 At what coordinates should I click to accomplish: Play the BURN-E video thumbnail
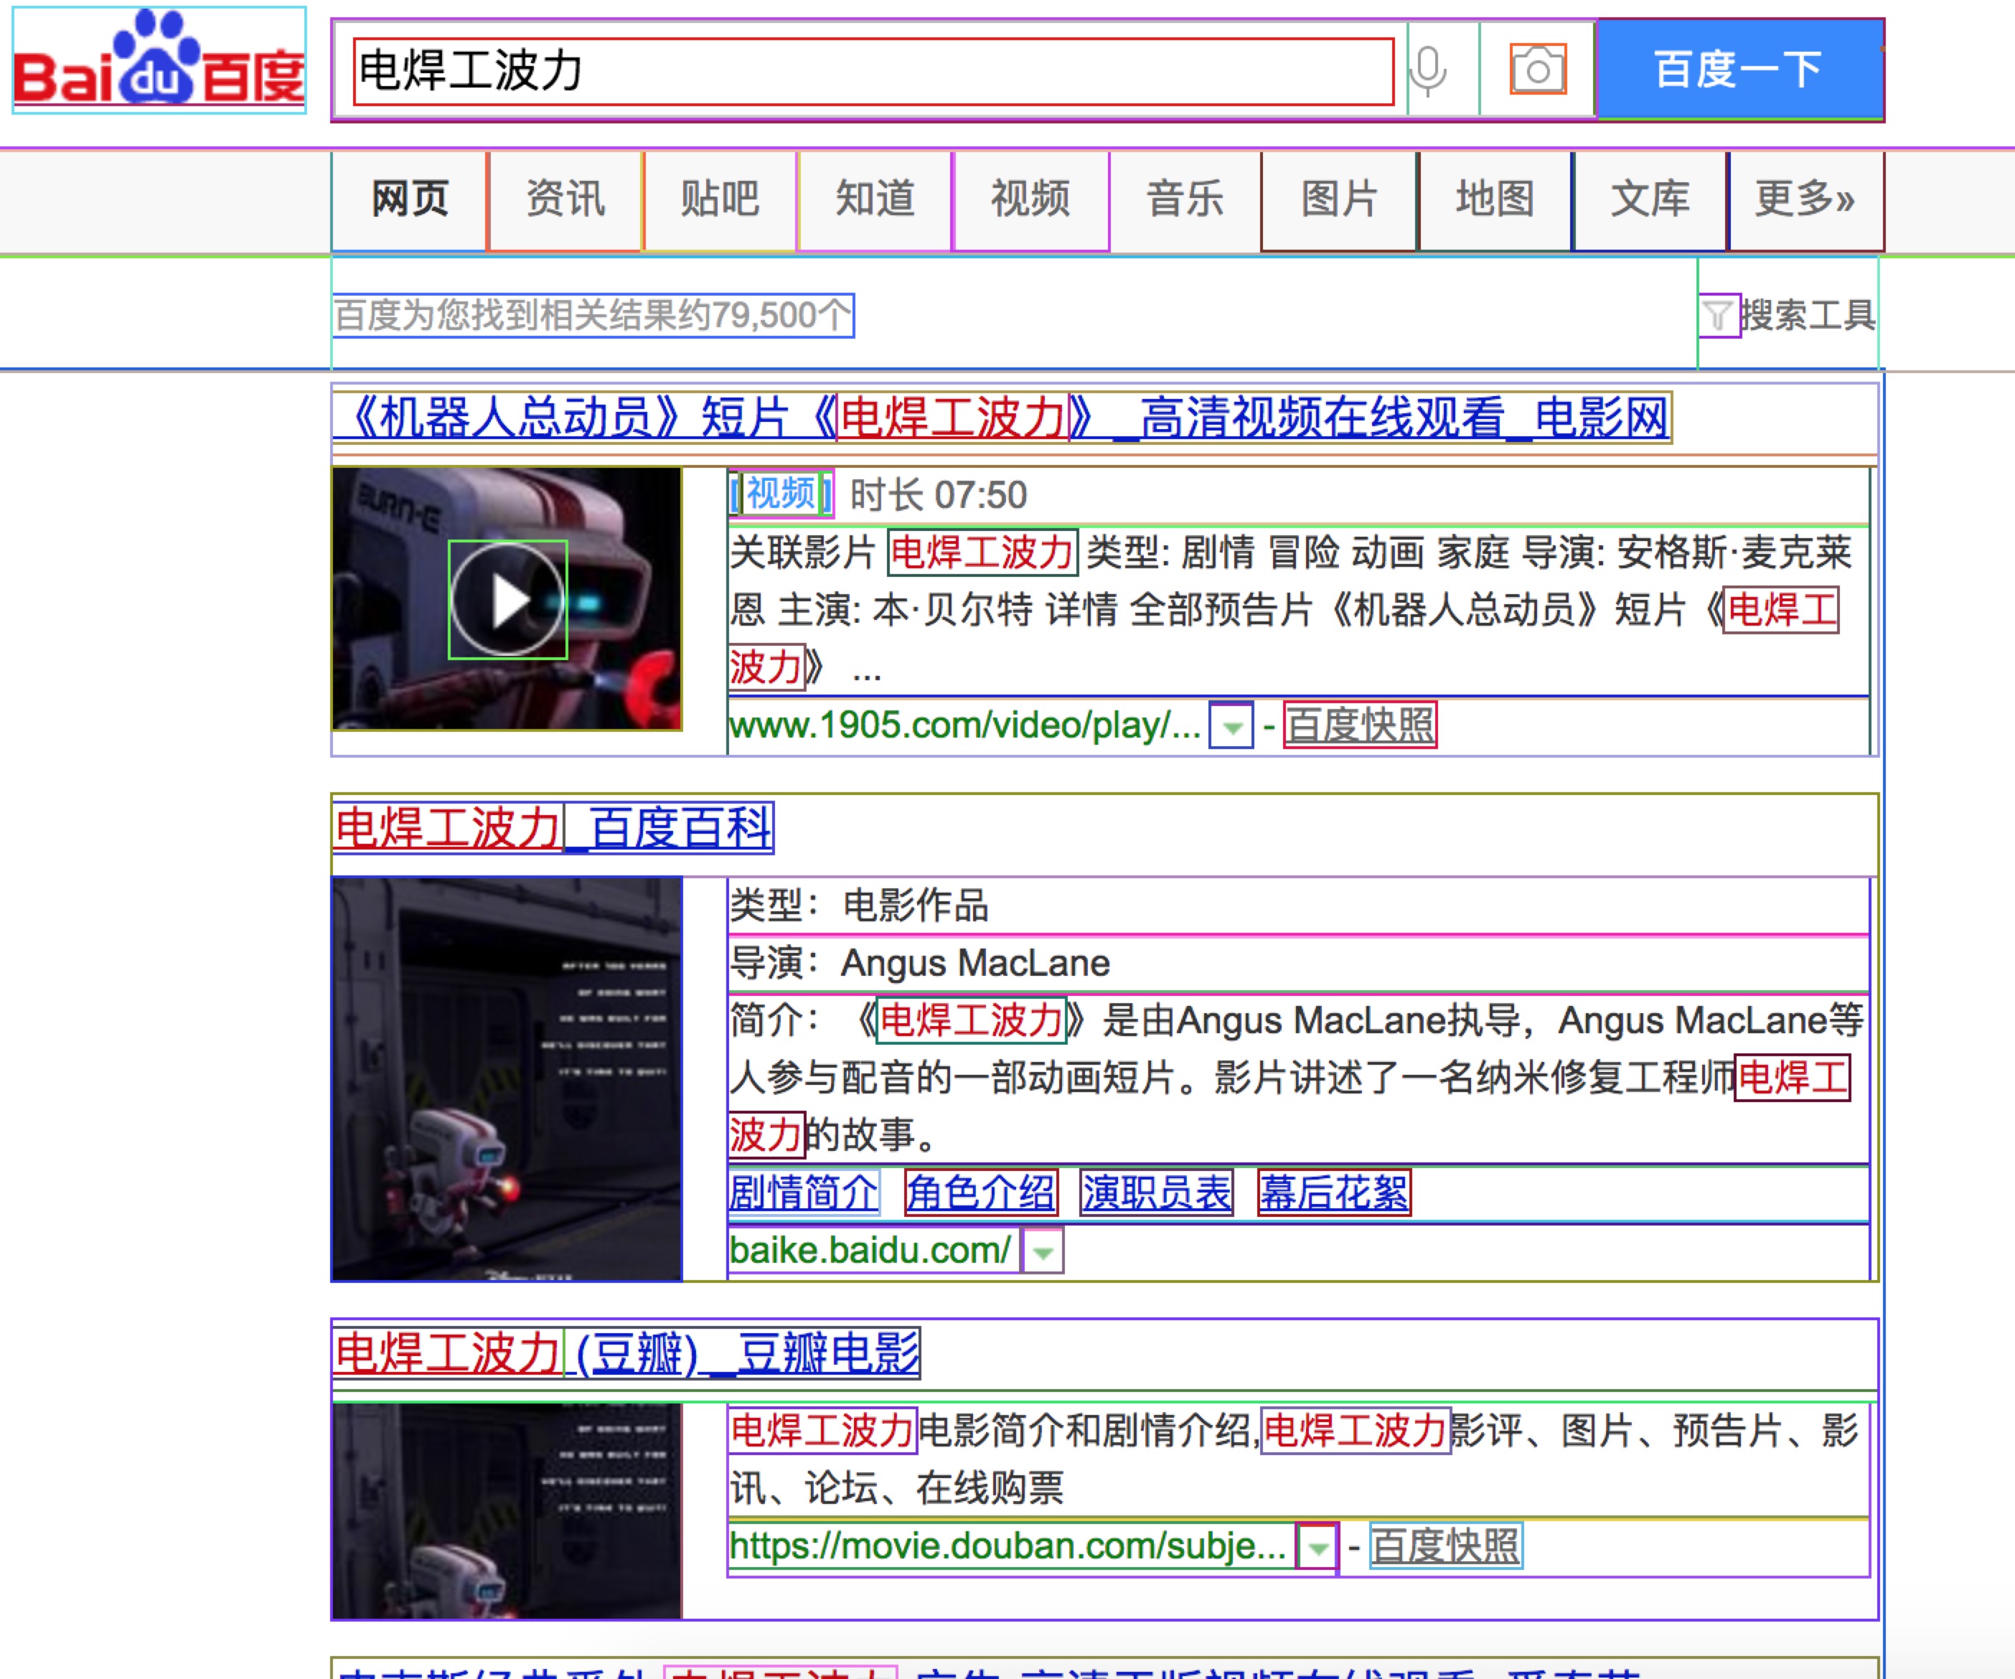507,600
